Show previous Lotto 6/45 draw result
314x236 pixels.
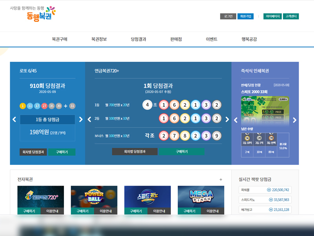14,120
